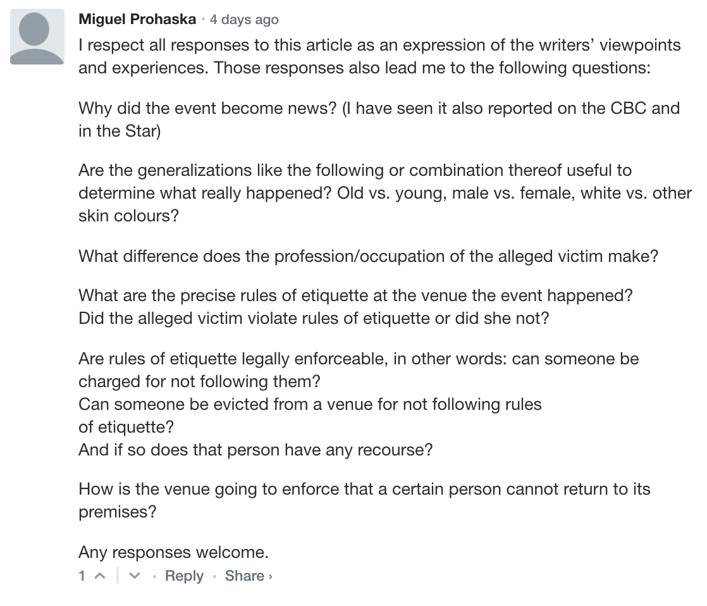
Task: Click the "4 days ago" timestamp permalink
Action: (x=244, y=20)
